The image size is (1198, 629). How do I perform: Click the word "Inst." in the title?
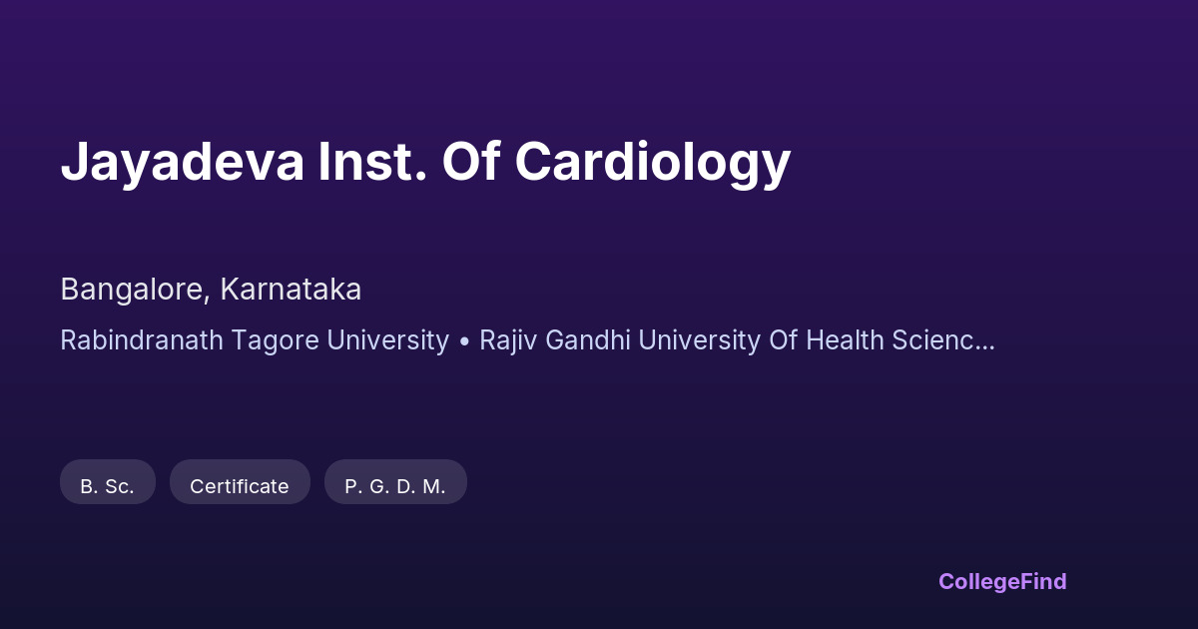coord(372,162)
